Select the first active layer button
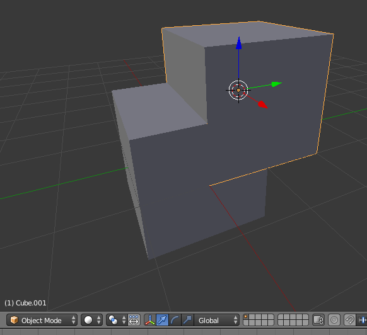The image size is (367, 335). (x=246, y=317)
